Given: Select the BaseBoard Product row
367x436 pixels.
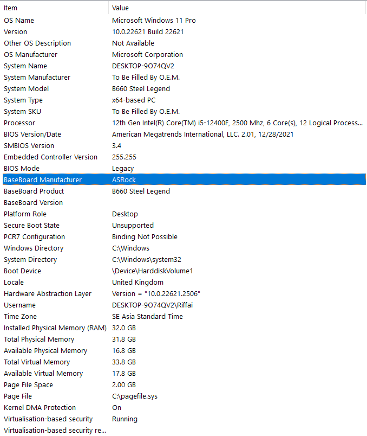Looking at the screenshot, I should click(184, 191).
